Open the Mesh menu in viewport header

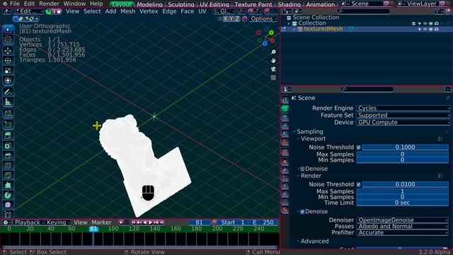(x=128, y=11)
